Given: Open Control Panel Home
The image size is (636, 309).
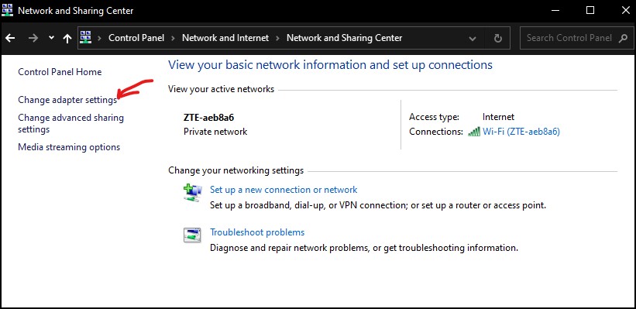Looking at the screenshot, I should point(60,72).
